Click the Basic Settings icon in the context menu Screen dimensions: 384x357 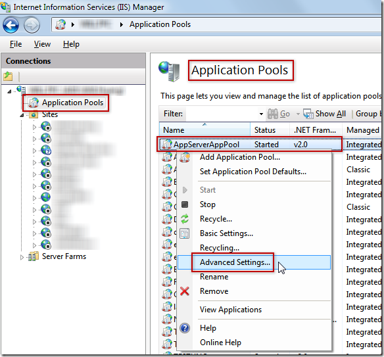pos(185,233)
